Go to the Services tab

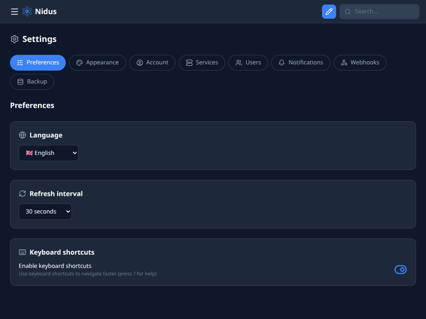(x=202, y=63)
